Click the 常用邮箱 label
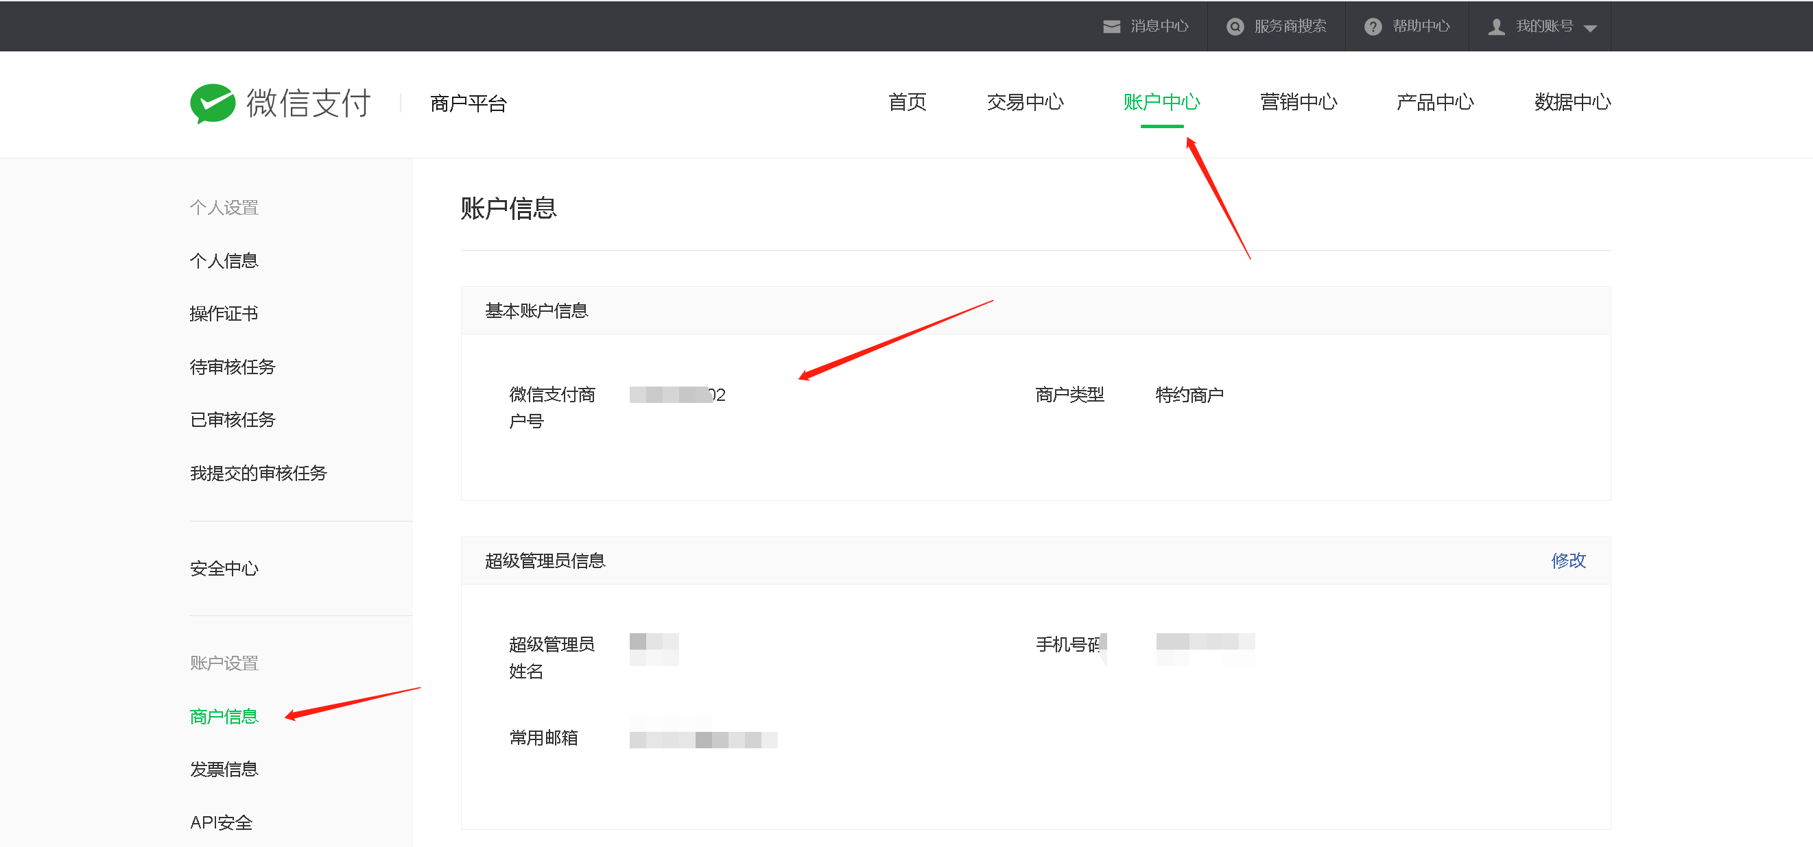Image resolution: width=1813 pixels, height=847 pixels. pos(543,738)
